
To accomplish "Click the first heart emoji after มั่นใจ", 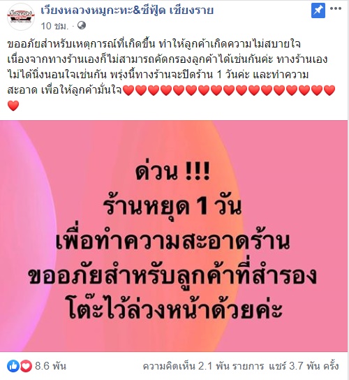I will click(128, 90).
